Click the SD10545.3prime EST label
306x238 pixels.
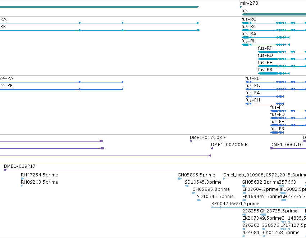pyautogui.click(x=203, y=182)
